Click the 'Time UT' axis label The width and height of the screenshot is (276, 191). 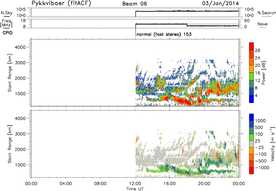tap(135, 189)
